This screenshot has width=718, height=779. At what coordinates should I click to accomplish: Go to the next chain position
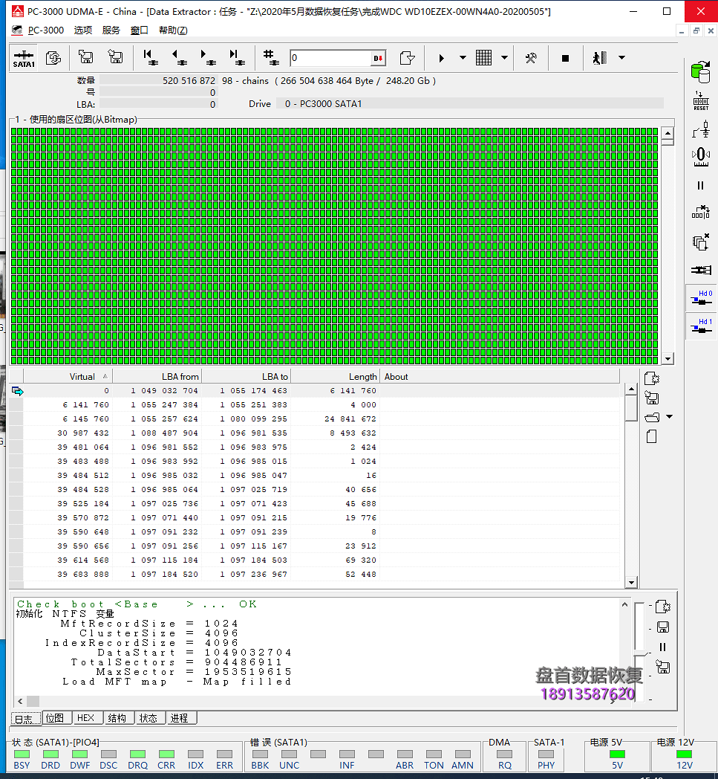click(207, 58)
